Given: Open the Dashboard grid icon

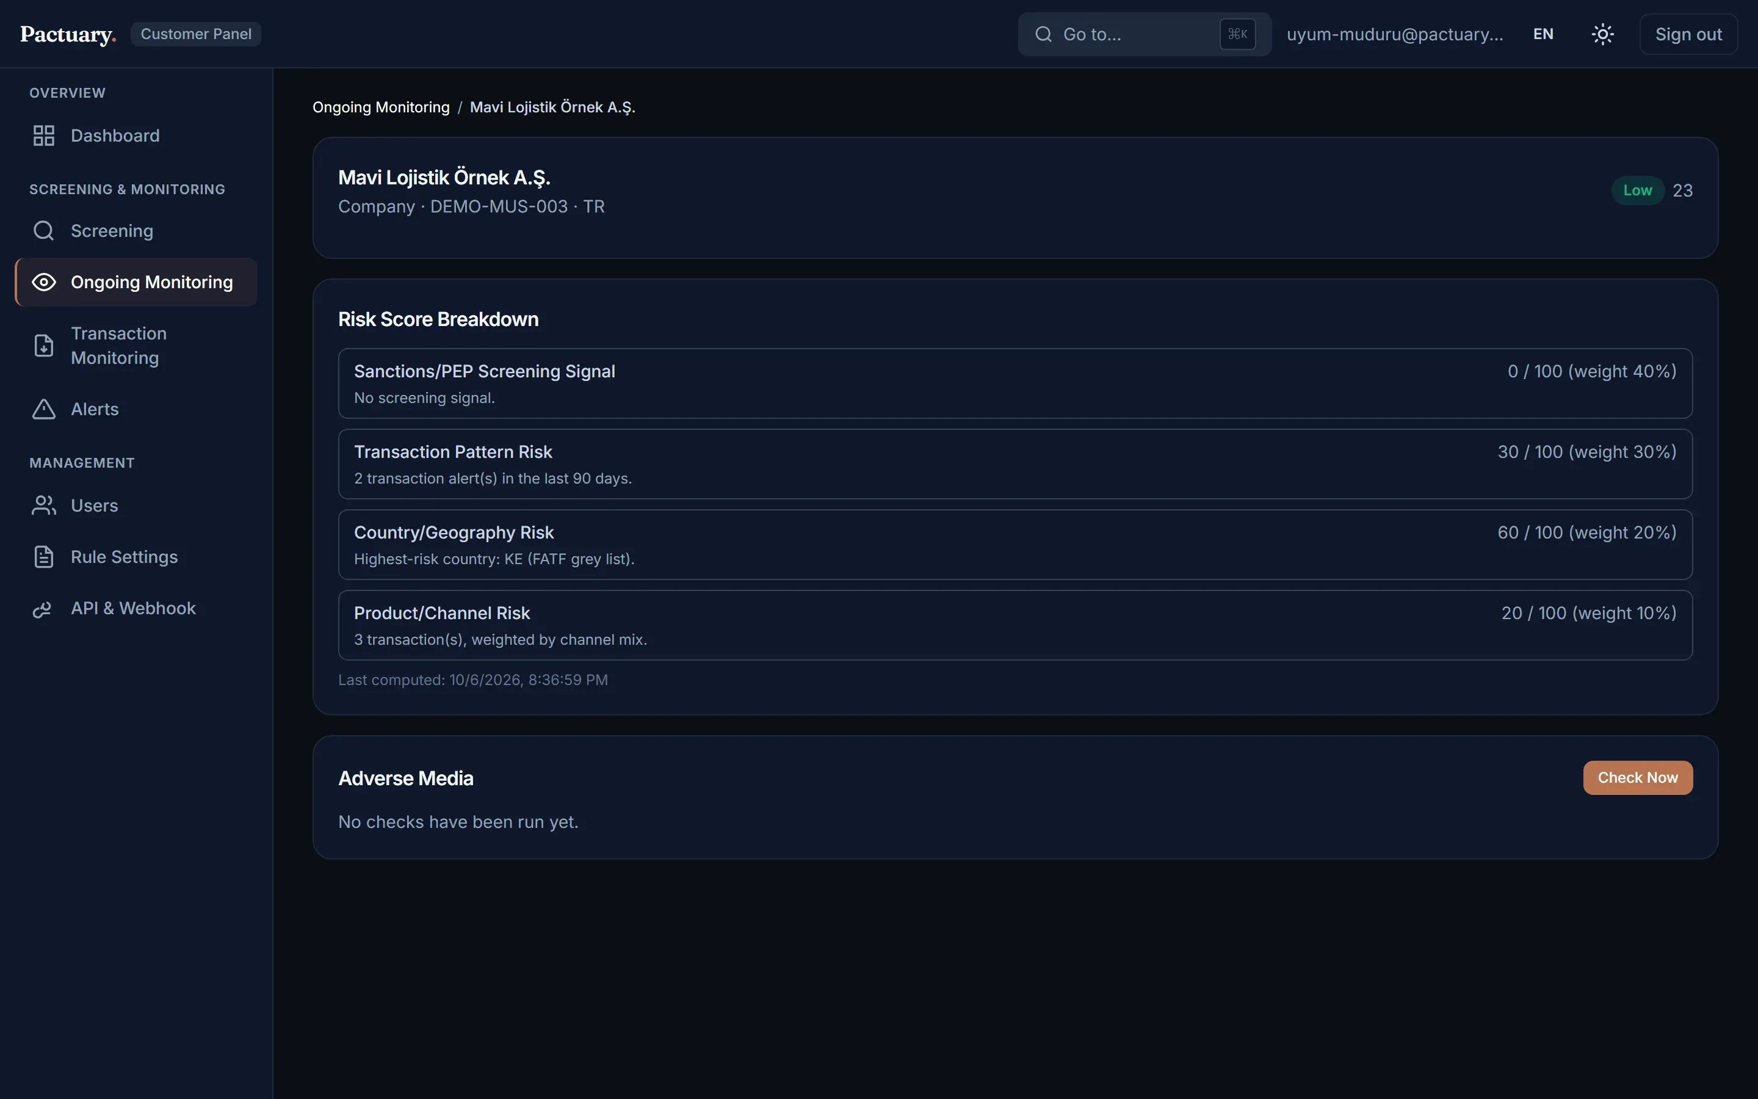Looking at the screenshot, I should click(43, 135).
